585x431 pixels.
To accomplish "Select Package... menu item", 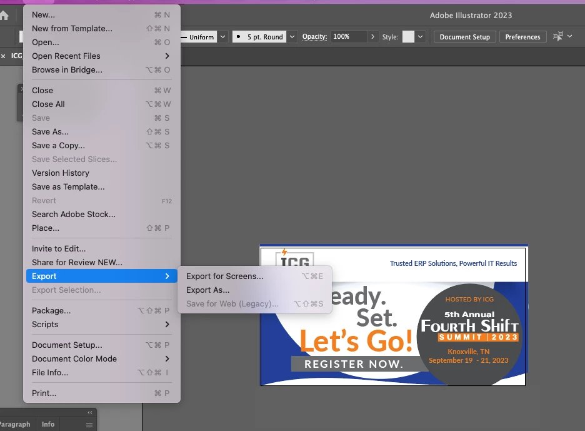I will tap(101, 311).
